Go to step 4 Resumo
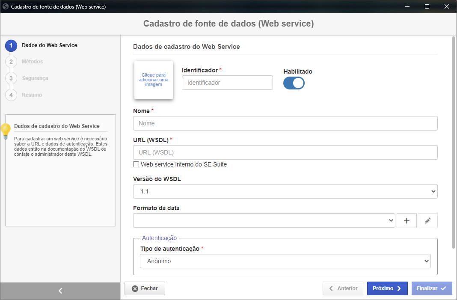The width and height of the screenshot is (457, 300). point(24,95)
